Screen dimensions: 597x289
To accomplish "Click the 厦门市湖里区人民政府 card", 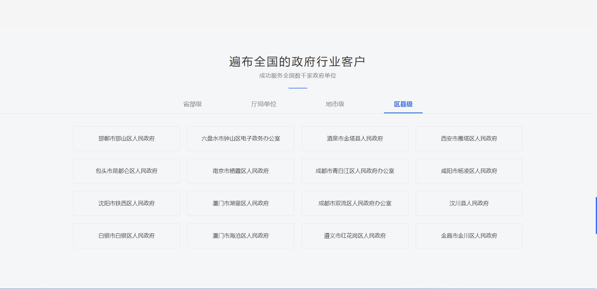I will coord(240,203).
